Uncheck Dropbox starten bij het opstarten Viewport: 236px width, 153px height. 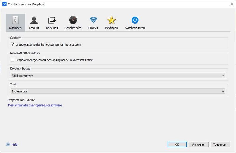pyautogui.click(x=12, y=45)
